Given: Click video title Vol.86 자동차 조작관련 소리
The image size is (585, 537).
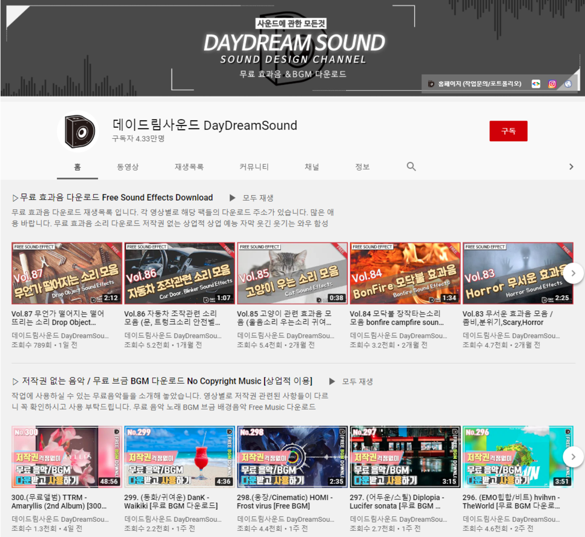Looking at the screenshot, I should pyautogui.click(x=172, y=318).
